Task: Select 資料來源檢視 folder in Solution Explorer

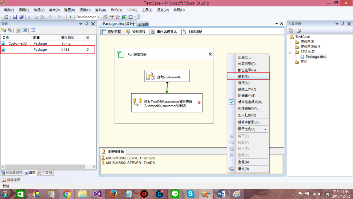Action: (310, 47)
